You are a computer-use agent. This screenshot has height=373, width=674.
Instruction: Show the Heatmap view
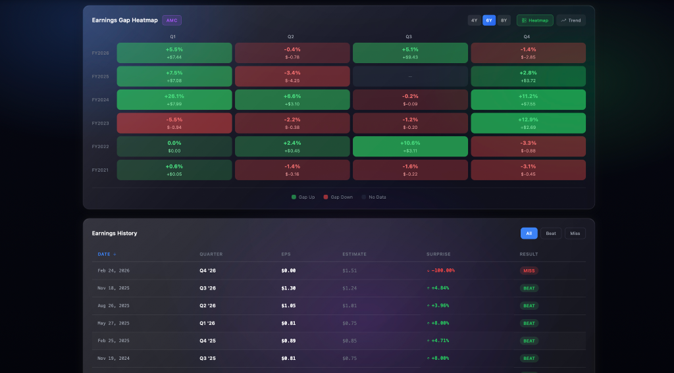click(534, 20)
